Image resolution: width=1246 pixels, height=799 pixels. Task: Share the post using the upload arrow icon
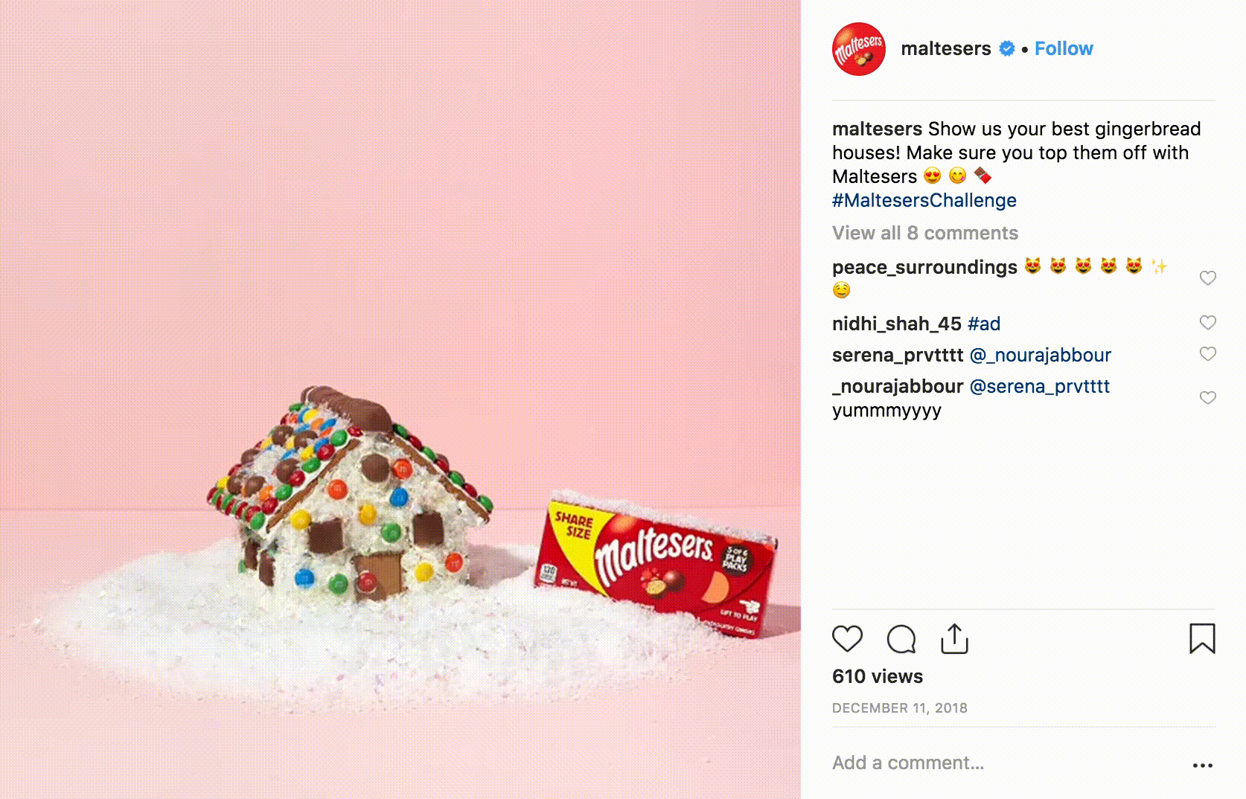point(954,638)
